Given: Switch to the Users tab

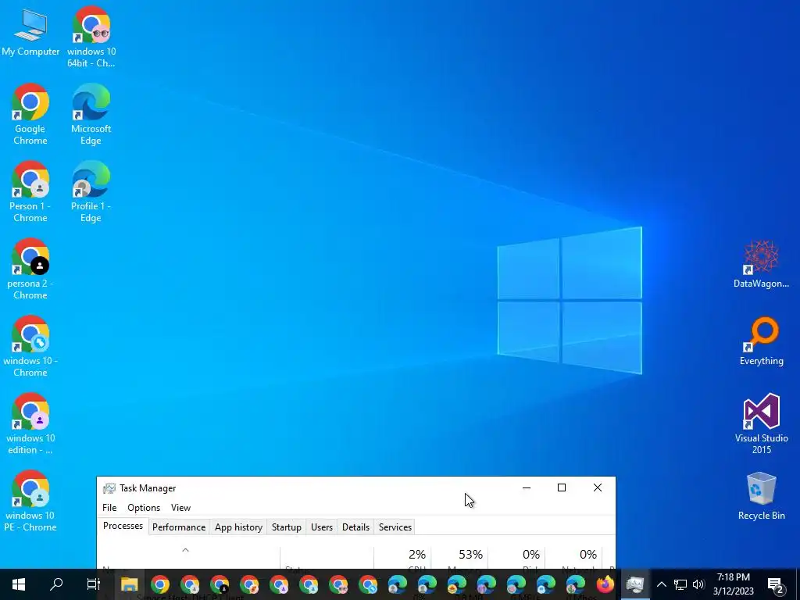Looking at the screenshot, I should [322, 527].
